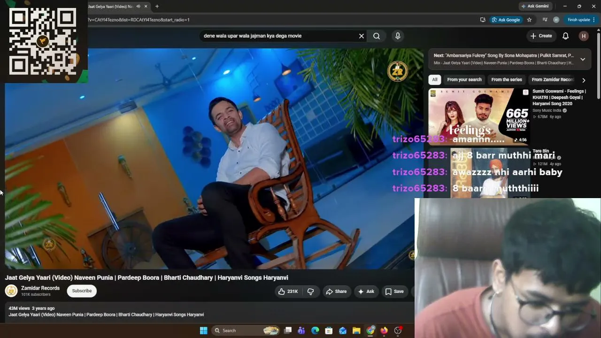
Task: Close the Jaat Gelya Yaari tab
Action: click(146, 7)
